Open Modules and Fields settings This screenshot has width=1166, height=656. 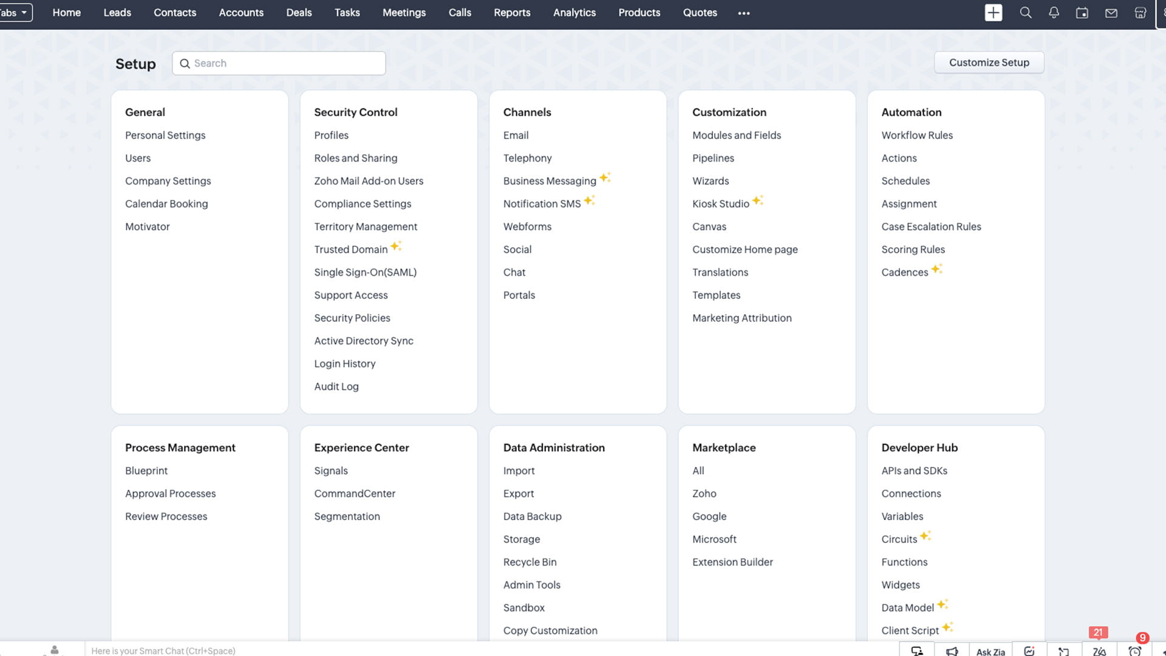pyautogui.click(x=736, y=135)
